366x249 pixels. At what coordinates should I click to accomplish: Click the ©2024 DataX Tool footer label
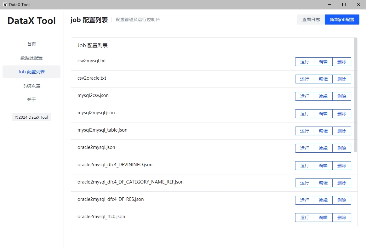[31, 117]
